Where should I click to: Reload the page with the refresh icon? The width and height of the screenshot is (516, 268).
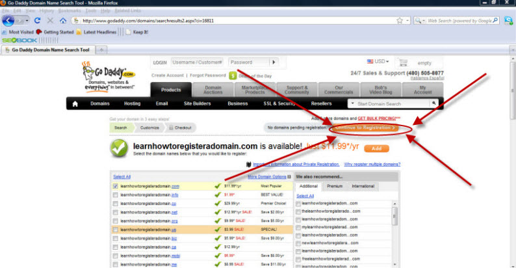pos(37,20)
